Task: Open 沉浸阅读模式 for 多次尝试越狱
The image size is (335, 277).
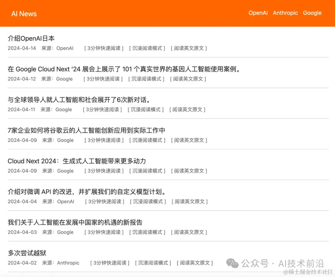Action: [153, 263]
